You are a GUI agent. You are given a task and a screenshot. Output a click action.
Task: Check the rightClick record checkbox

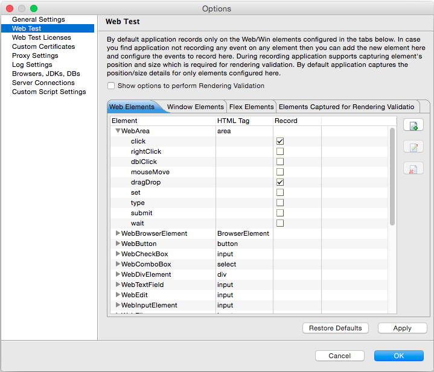coord(280,151)
